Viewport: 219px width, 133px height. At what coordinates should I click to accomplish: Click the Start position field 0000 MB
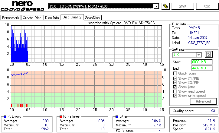point(202,62)
